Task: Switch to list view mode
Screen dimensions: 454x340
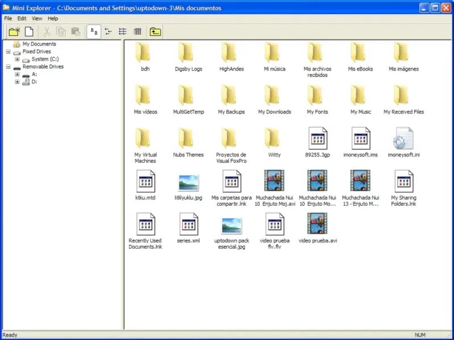Action: 123,32
